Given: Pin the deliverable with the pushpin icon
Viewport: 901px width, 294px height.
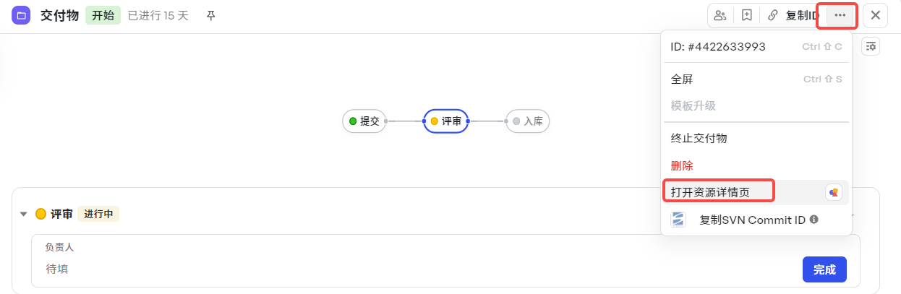Looking at the screenshot, I should 211,15.
